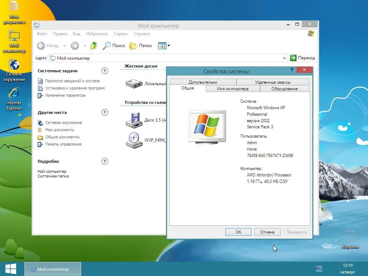Switch to the Имя компьютера tab
This screenshot has width=368, height=276.
[233, 89]
